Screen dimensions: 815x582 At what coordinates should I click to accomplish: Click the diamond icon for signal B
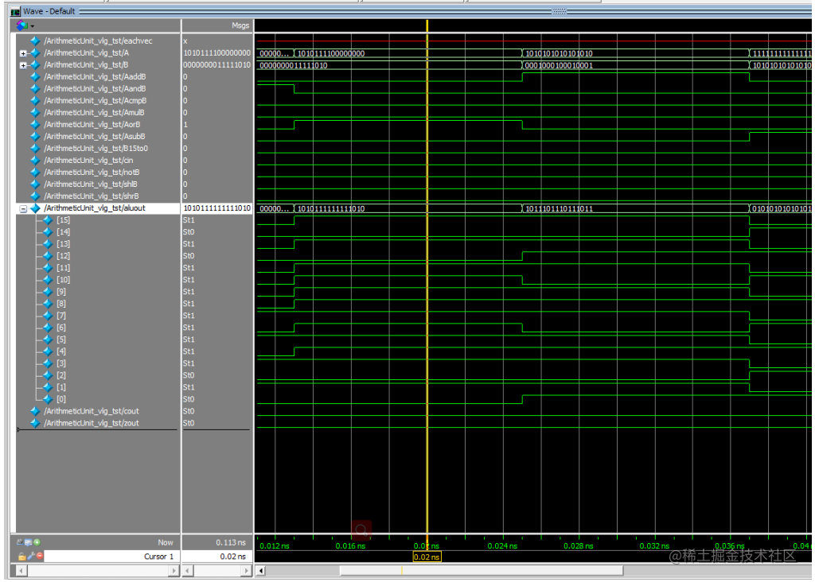[35, 65]
